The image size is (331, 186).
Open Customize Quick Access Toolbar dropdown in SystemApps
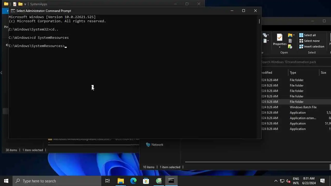pos(25,4)
